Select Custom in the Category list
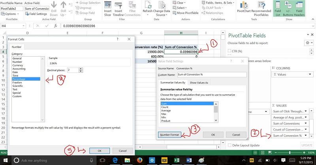The image size is (316, 165). tap(26, 96)
